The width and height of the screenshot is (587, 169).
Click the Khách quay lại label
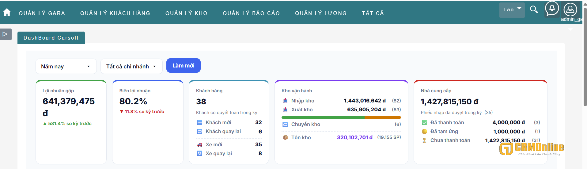point(223,131)
